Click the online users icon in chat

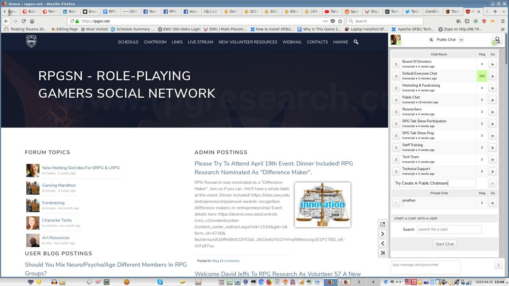[497, 40]
